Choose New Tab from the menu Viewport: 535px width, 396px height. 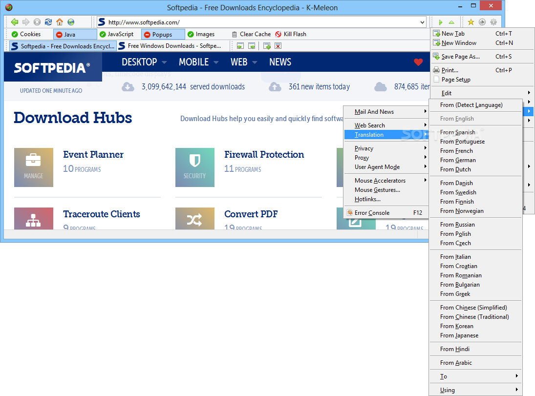[482, 33]
